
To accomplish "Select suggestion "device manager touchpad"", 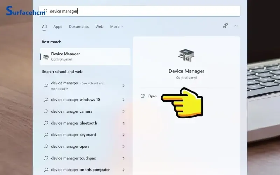I will pos(85,158).
